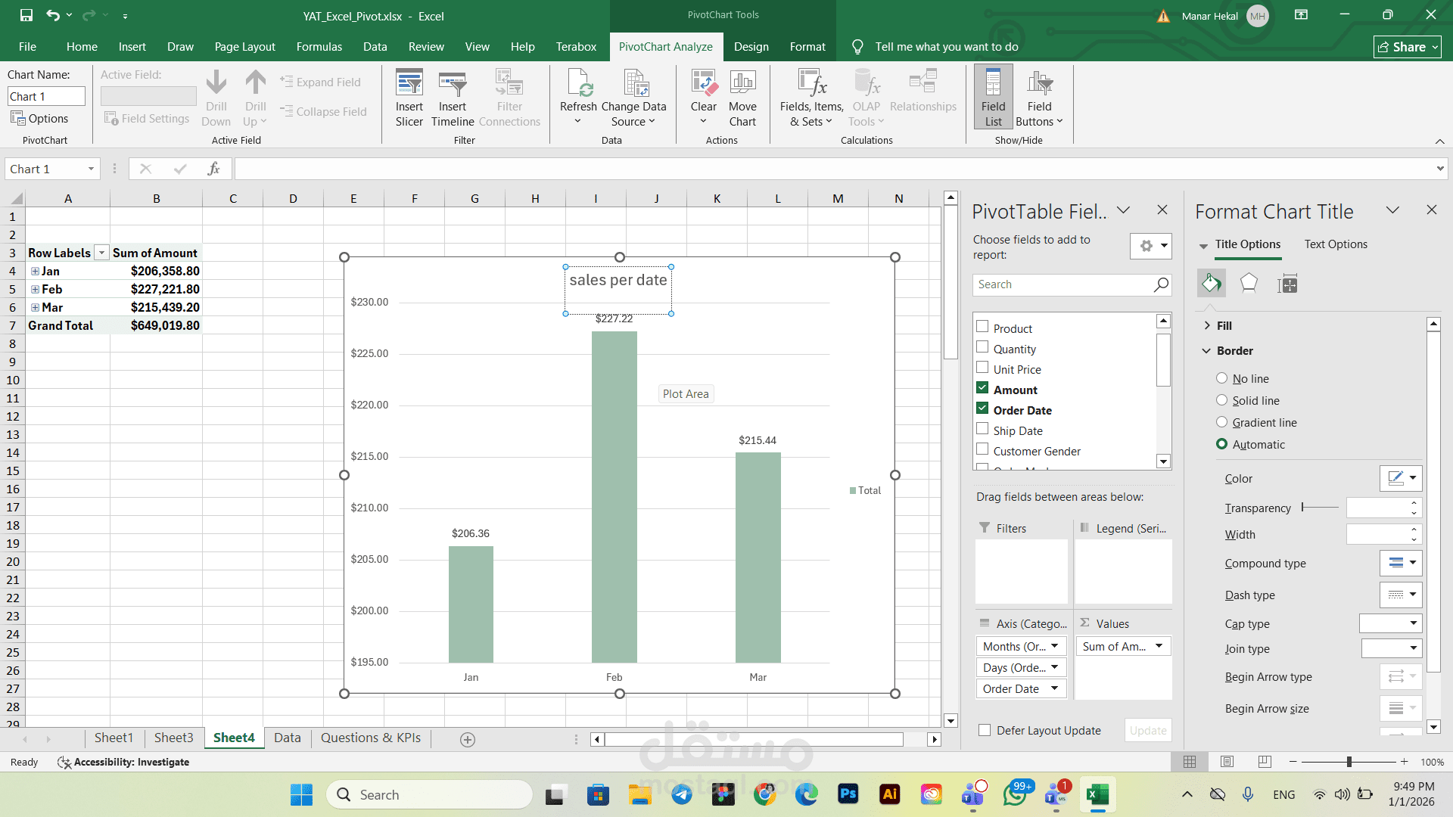Click the PivotChart Options button
1453x817 pixels.
tap(39, 119)
